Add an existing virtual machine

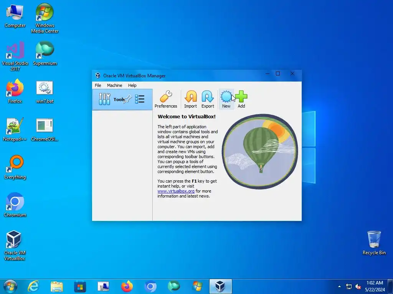click(x=241, y=99)
